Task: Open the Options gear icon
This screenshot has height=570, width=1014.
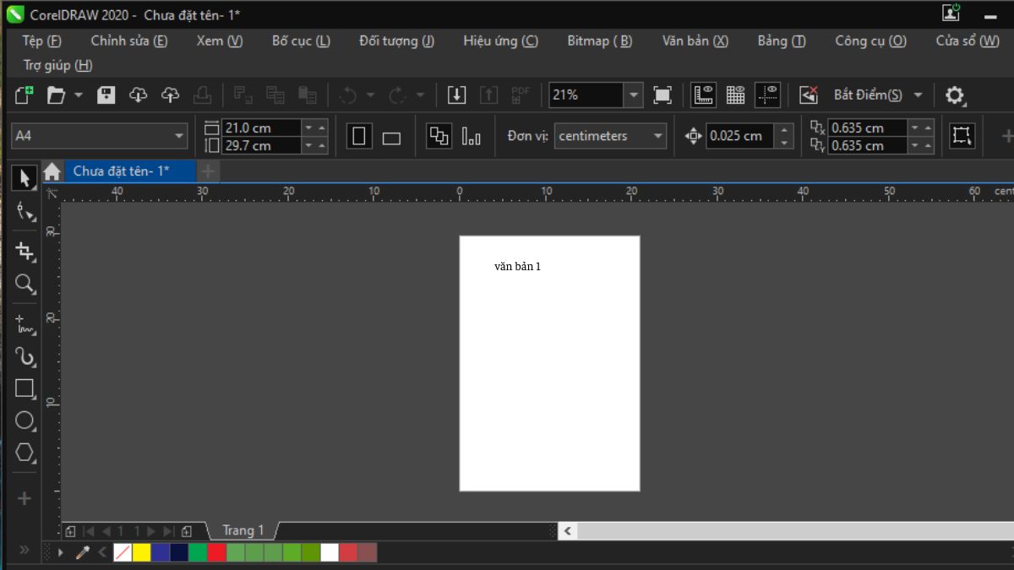Action: pyautogui.click(x=955, y=95)
